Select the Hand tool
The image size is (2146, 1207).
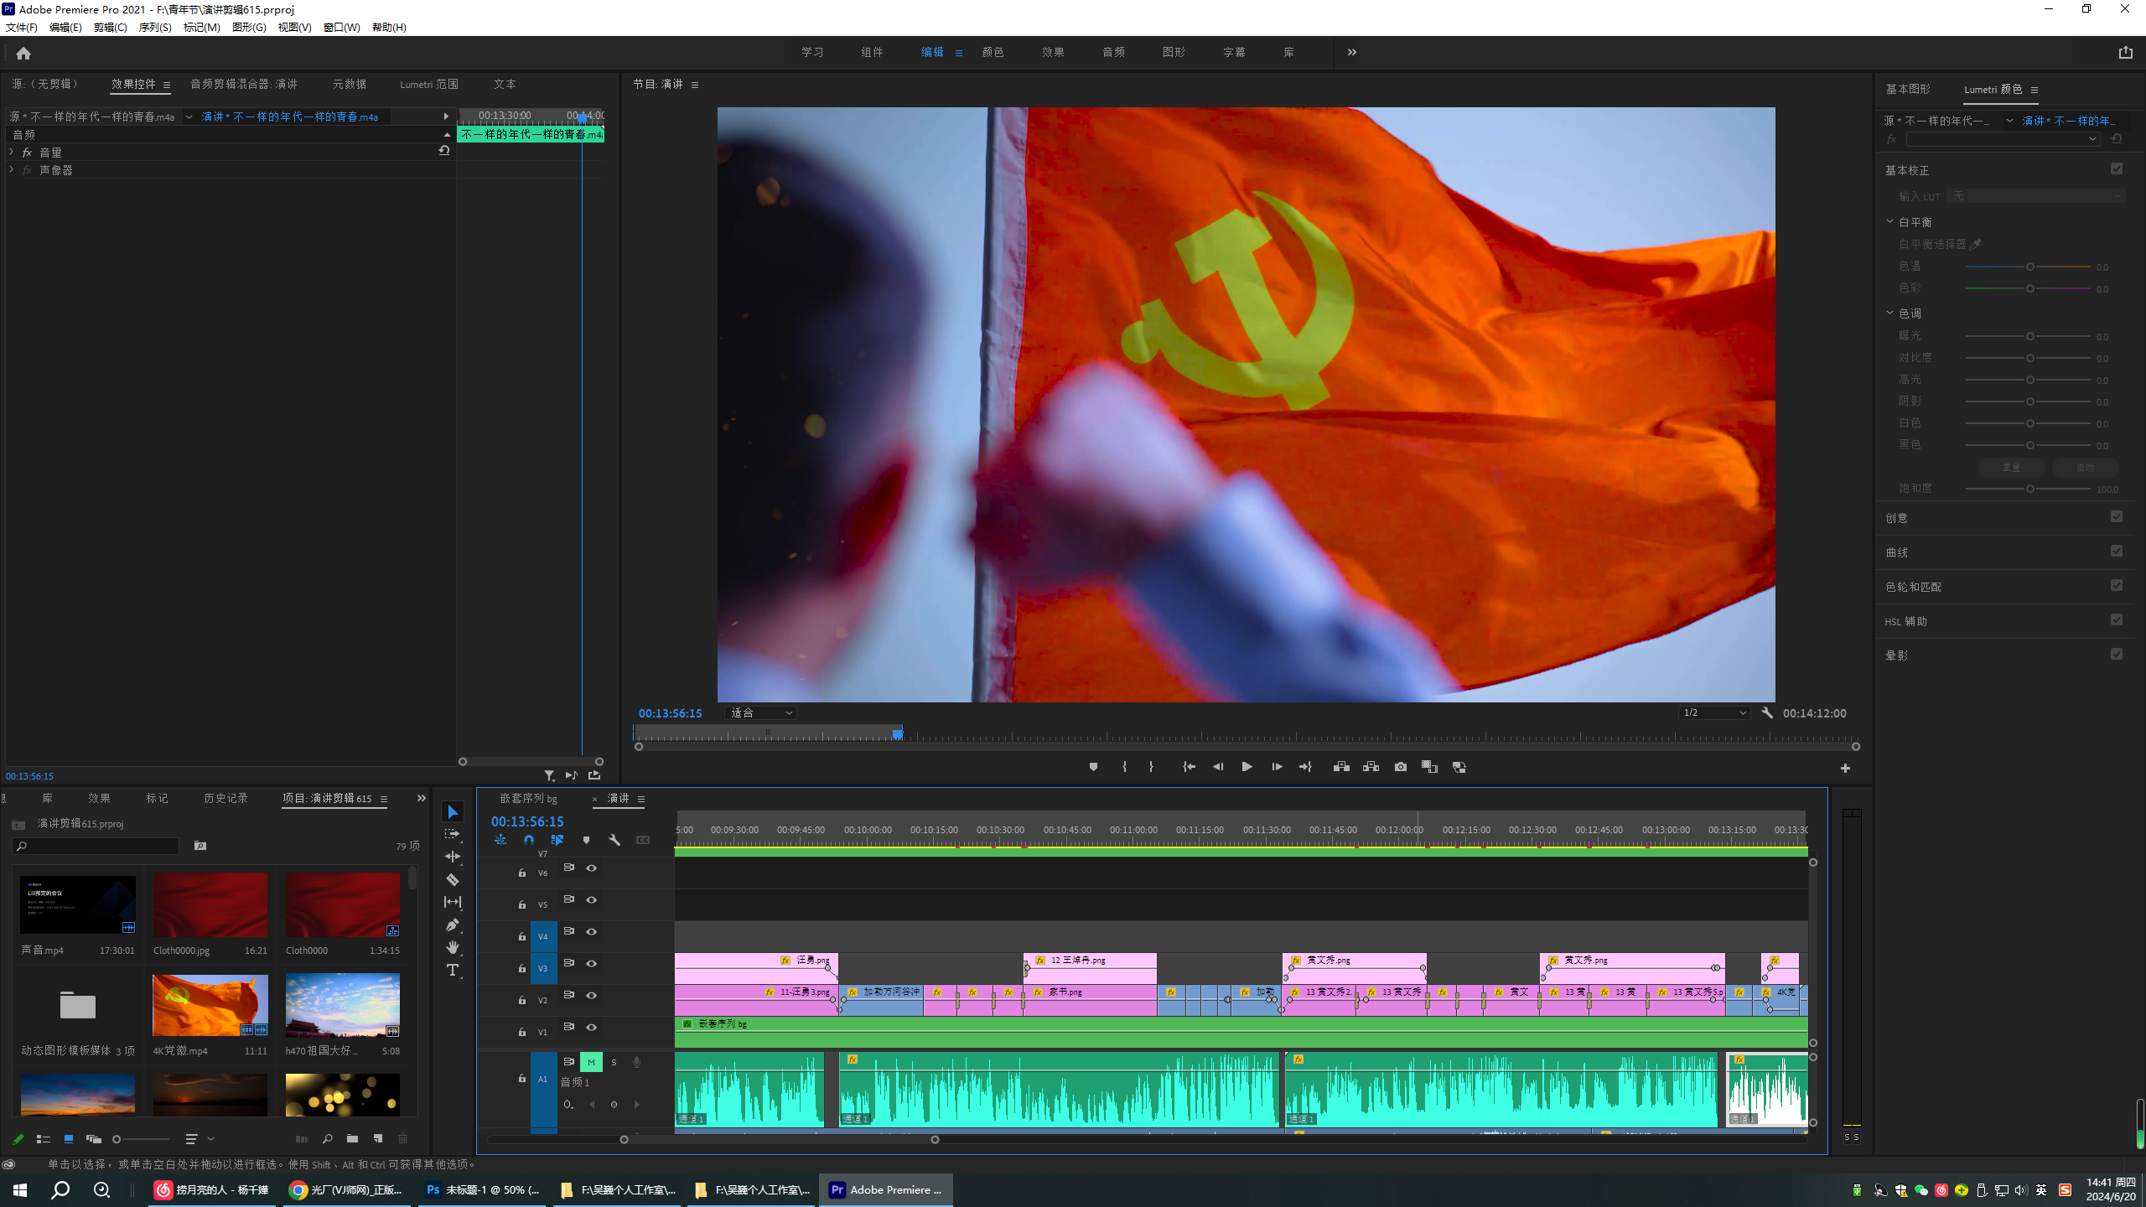(453, 947)
